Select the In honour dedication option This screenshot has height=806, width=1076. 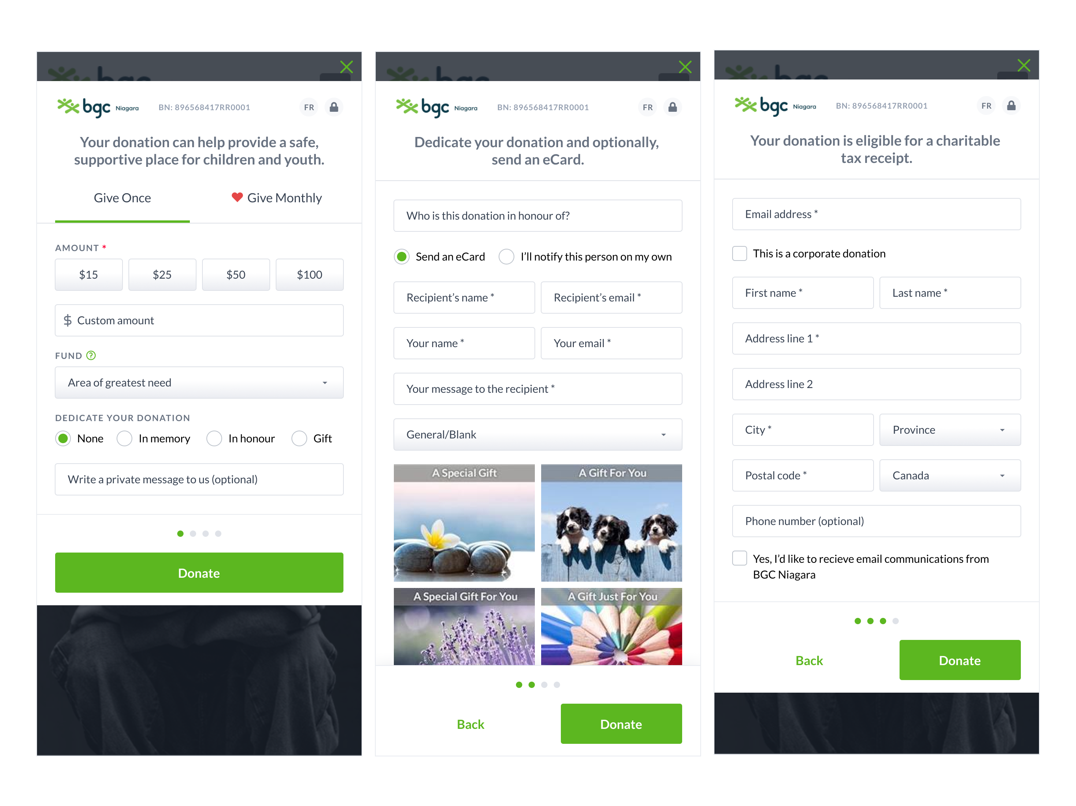pos(214,438)
